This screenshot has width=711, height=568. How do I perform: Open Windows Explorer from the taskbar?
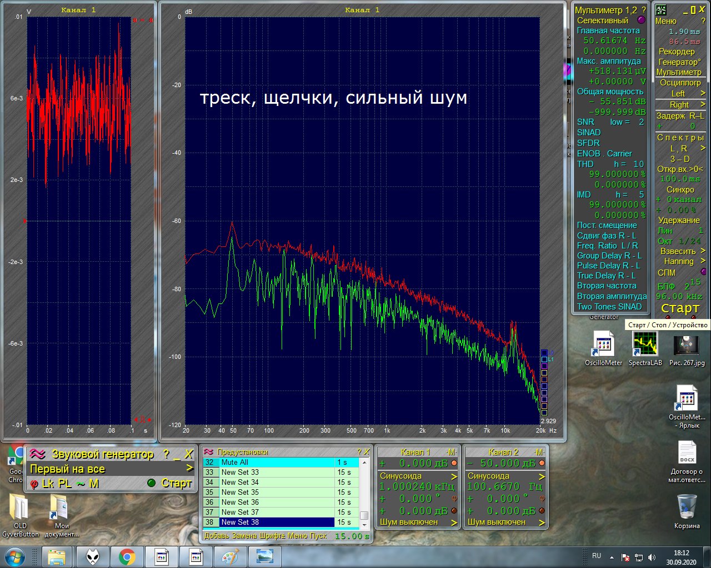tap(57, 556)
